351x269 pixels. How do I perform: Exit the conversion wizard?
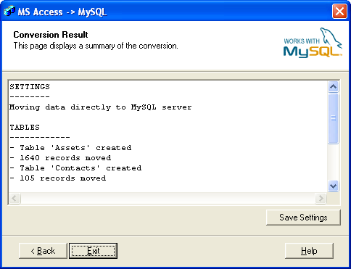point(93,251)
